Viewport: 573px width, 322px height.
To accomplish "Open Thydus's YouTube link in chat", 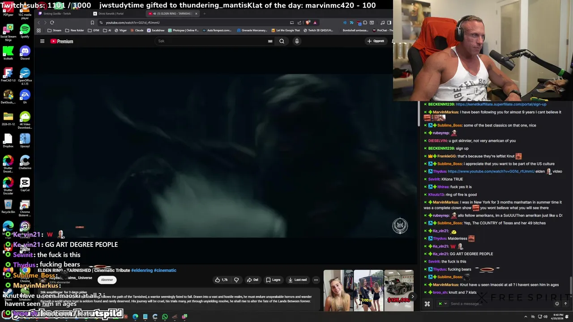I will click(x=491, y=171).
